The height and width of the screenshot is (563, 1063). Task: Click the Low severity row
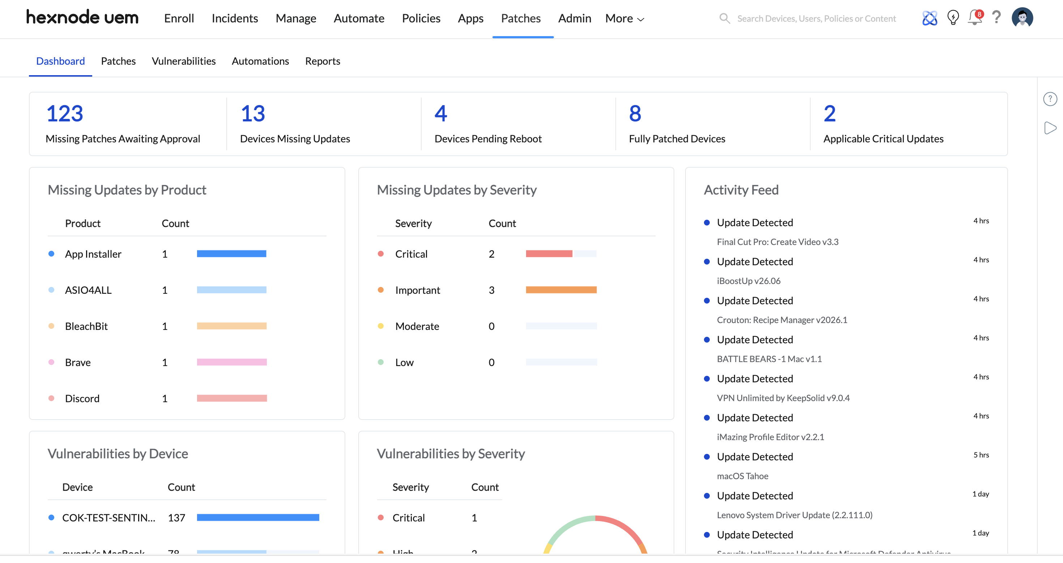pos(516,362)
